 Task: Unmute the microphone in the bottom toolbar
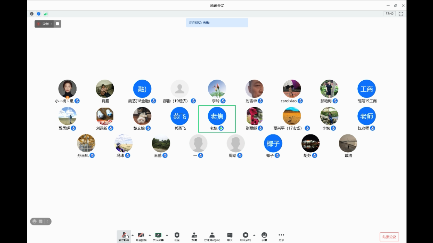click(124, 236)
